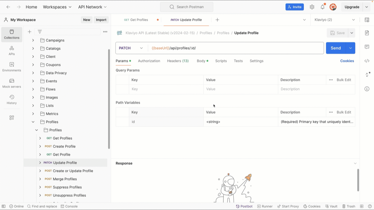Click the Invite button
Viewport: 374px width, 210px height.
[x=295, y=7]
